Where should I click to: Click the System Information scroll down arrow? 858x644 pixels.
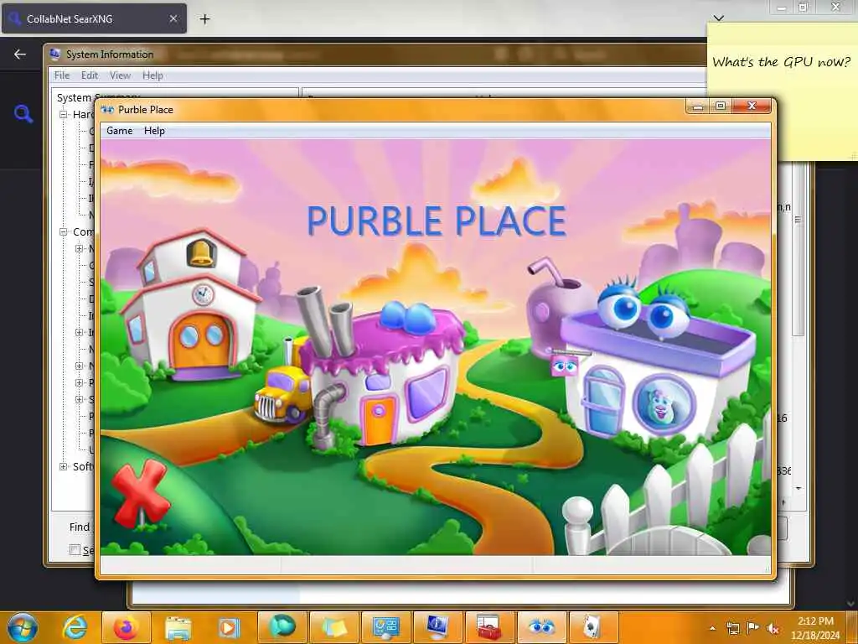coord(799,488)
